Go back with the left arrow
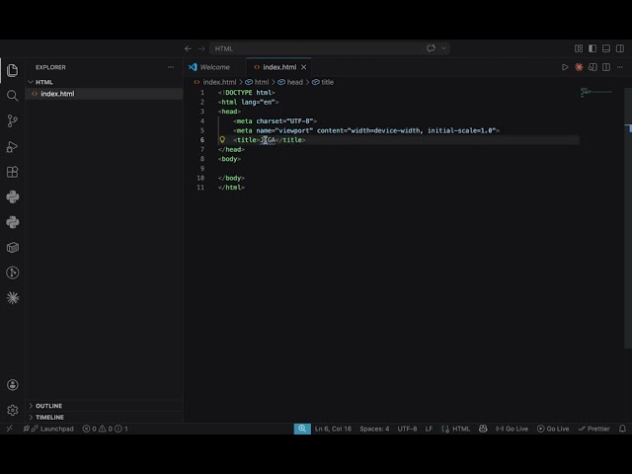Viewport: 632px width, 474px height. 188,48
